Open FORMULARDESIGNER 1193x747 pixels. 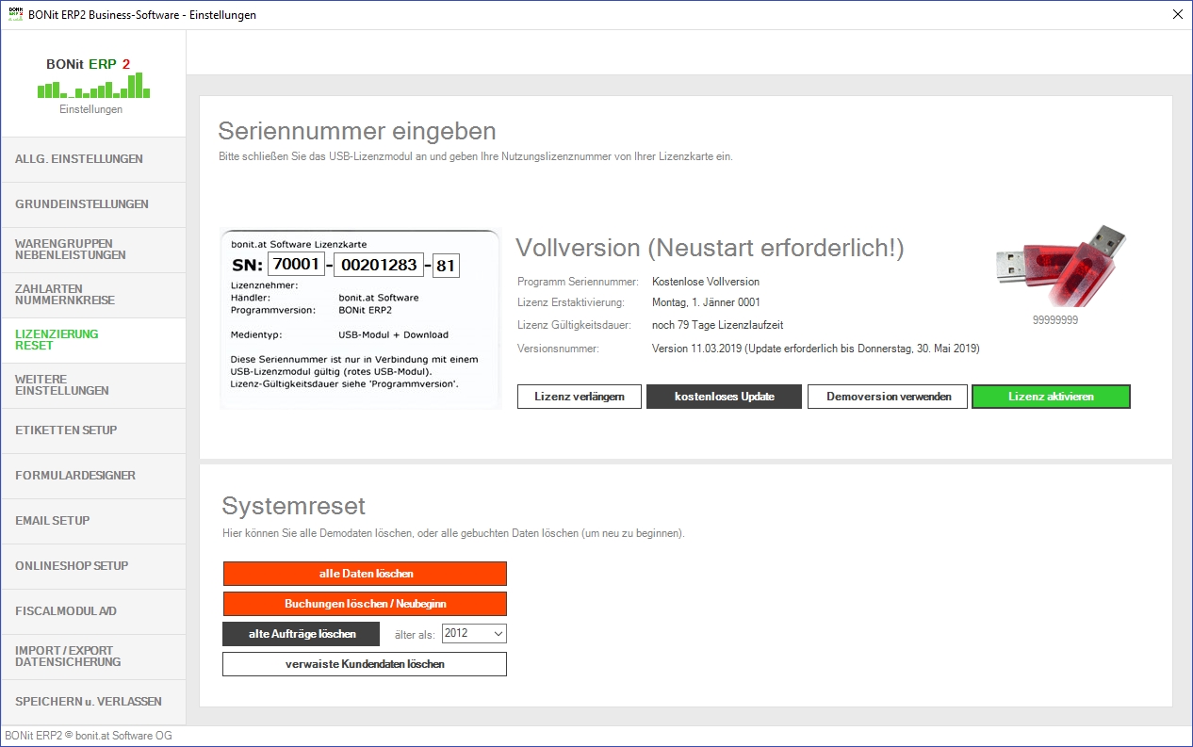click(x=93, y=476)
